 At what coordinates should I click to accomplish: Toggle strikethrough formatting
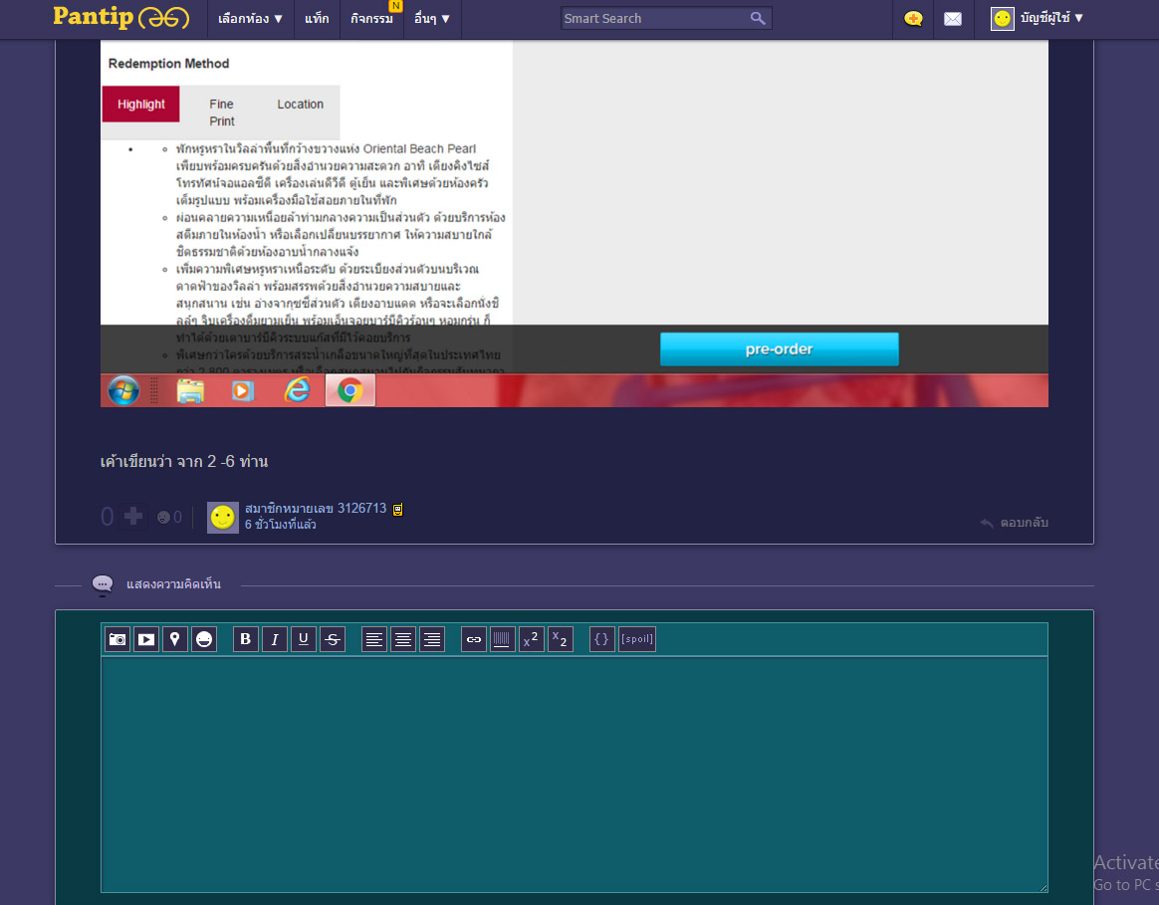point(333,639)
